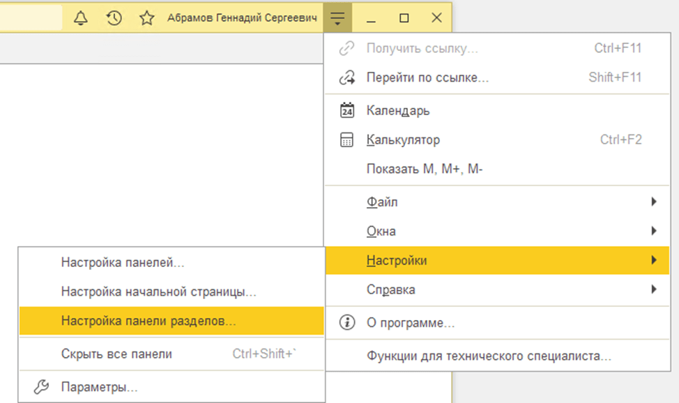Click the notifications bell icon
This screenshot has height=403, width=679.
(x=81, y=18)
